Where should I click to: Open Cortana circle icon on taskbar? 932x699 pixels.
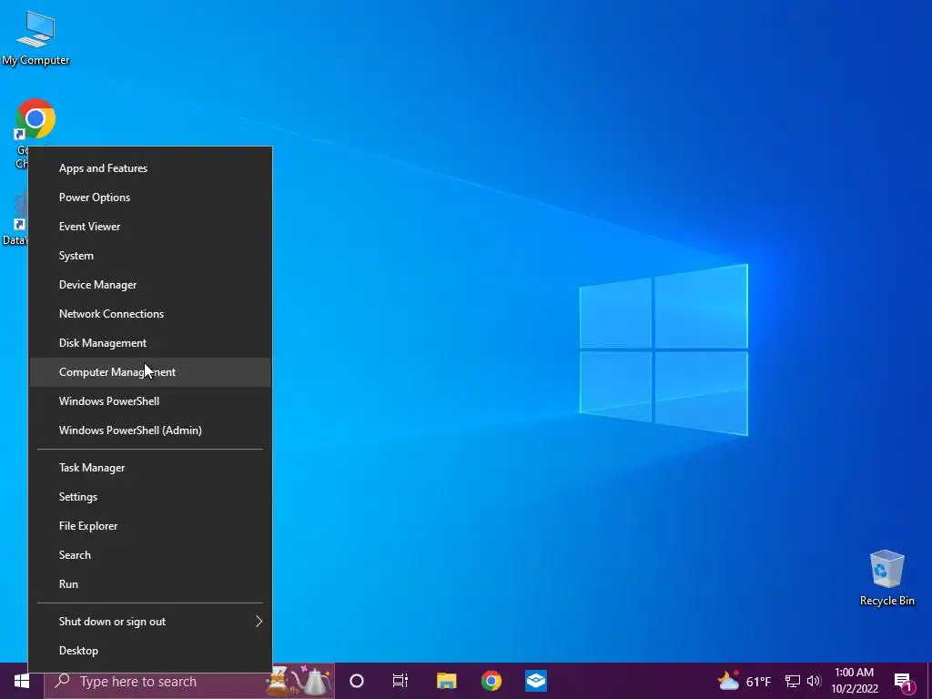(x=357, y=681)
